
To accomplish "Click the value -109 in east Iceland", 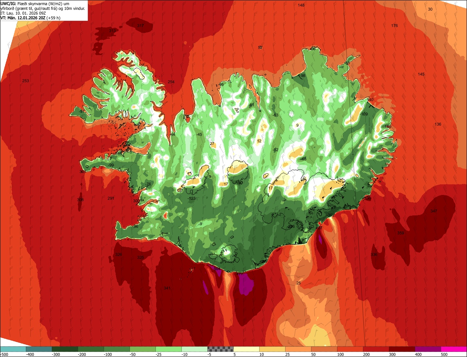I will pos(364,114).
